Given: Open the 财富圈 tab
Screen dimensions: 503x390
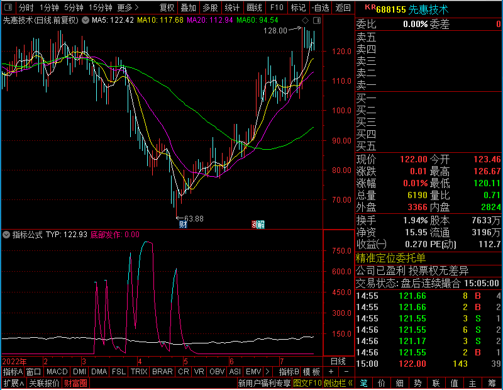Looking at the screenshot, I should [75, 383].
